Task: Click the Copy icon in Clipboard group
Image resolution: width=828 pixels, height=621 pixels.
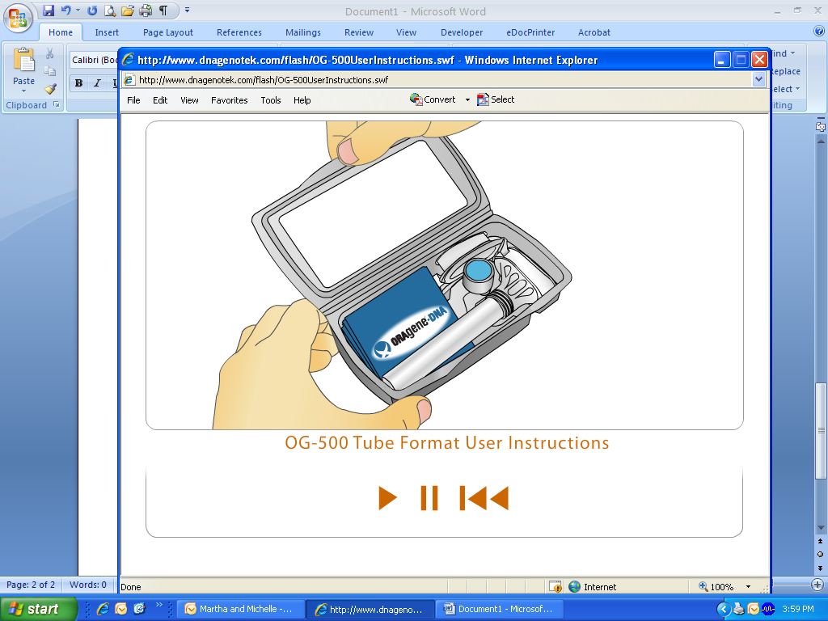Action: coord(49,71)
